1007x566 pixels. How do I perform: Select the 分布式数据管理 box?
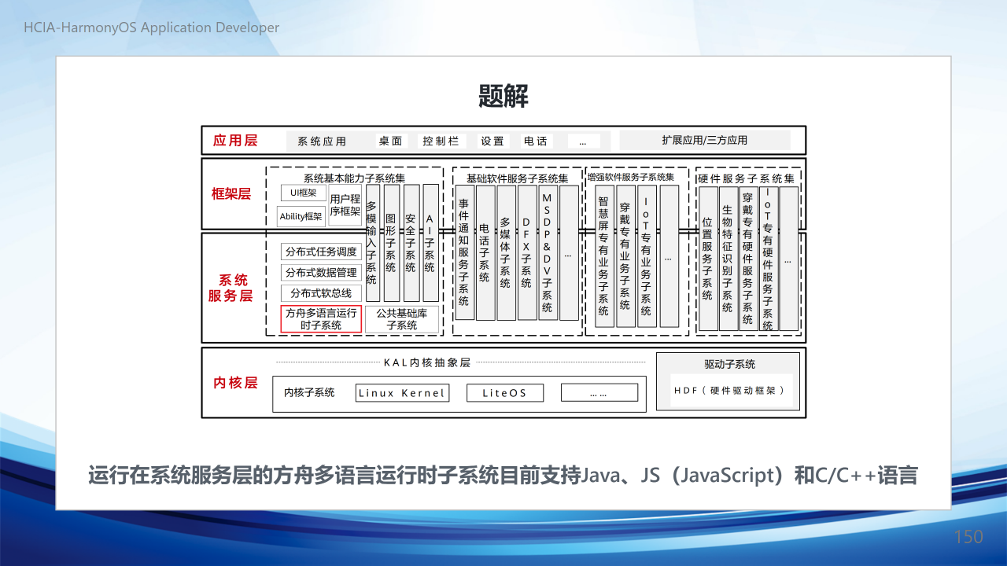[322, 273]
